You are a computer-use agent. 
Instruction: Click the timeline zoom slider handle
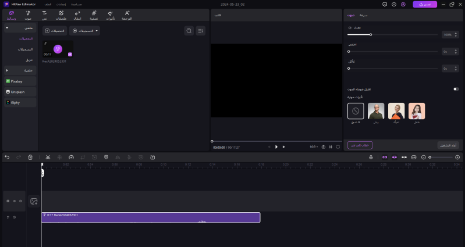tap(429, 157)
